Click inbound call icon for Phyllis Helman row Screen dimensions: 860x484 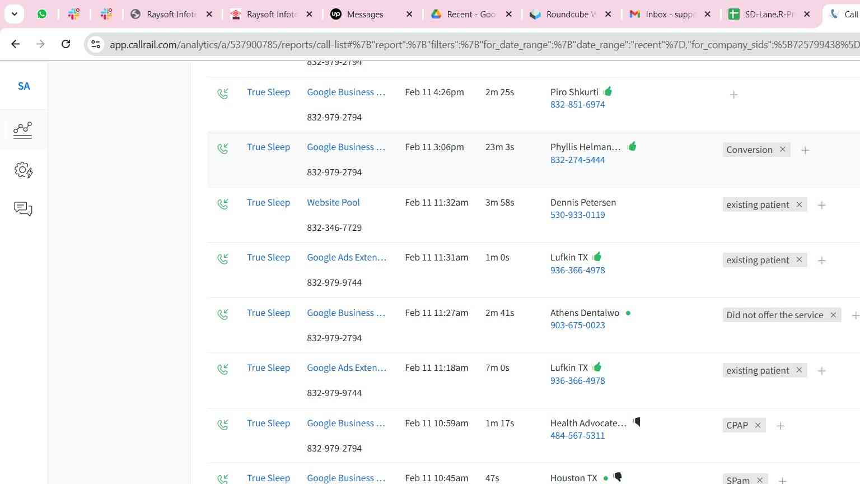pyautogui.click(x=223, y=148)
